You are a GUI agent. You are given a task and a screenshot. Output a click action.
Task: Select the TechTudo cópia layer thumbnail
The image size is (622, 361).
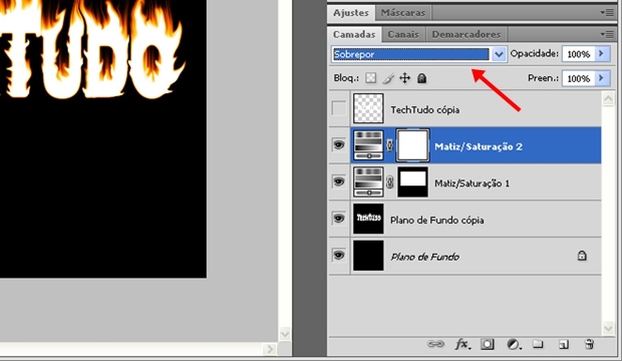[369, 108]
